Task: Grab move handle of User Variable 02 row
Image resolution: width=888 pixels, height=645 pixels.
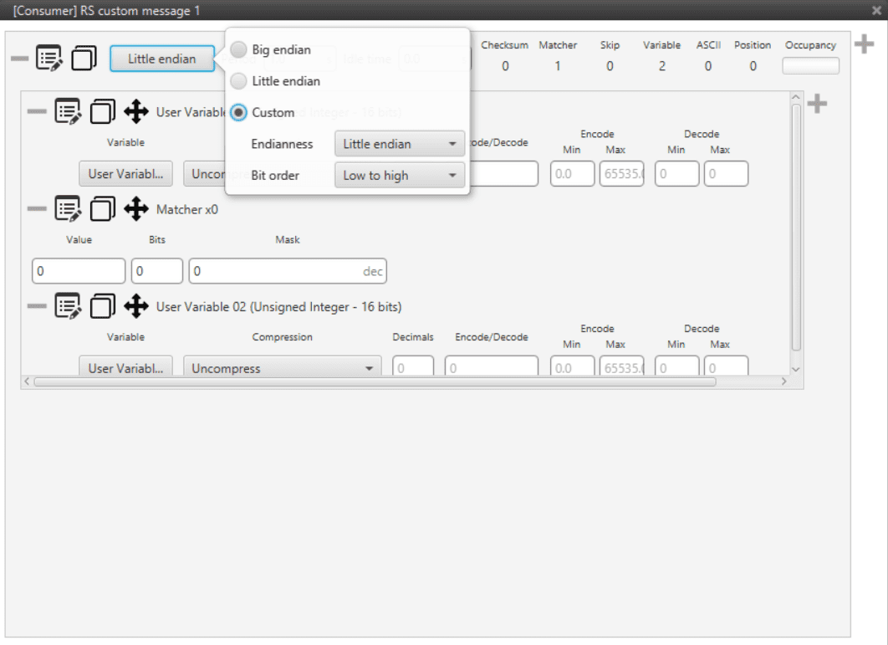Action: (x=136, y=307)
